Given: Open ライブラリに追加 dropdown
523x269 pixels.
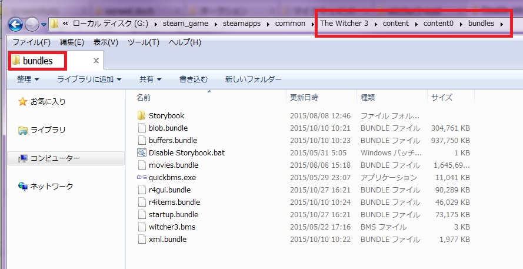Looking at the screenshot, I should [x=89, y=79].
